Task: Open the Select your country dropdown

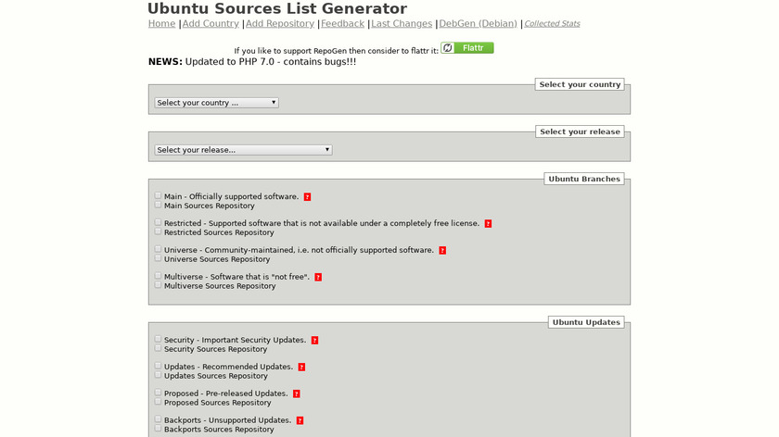Action: click(216, 103)
